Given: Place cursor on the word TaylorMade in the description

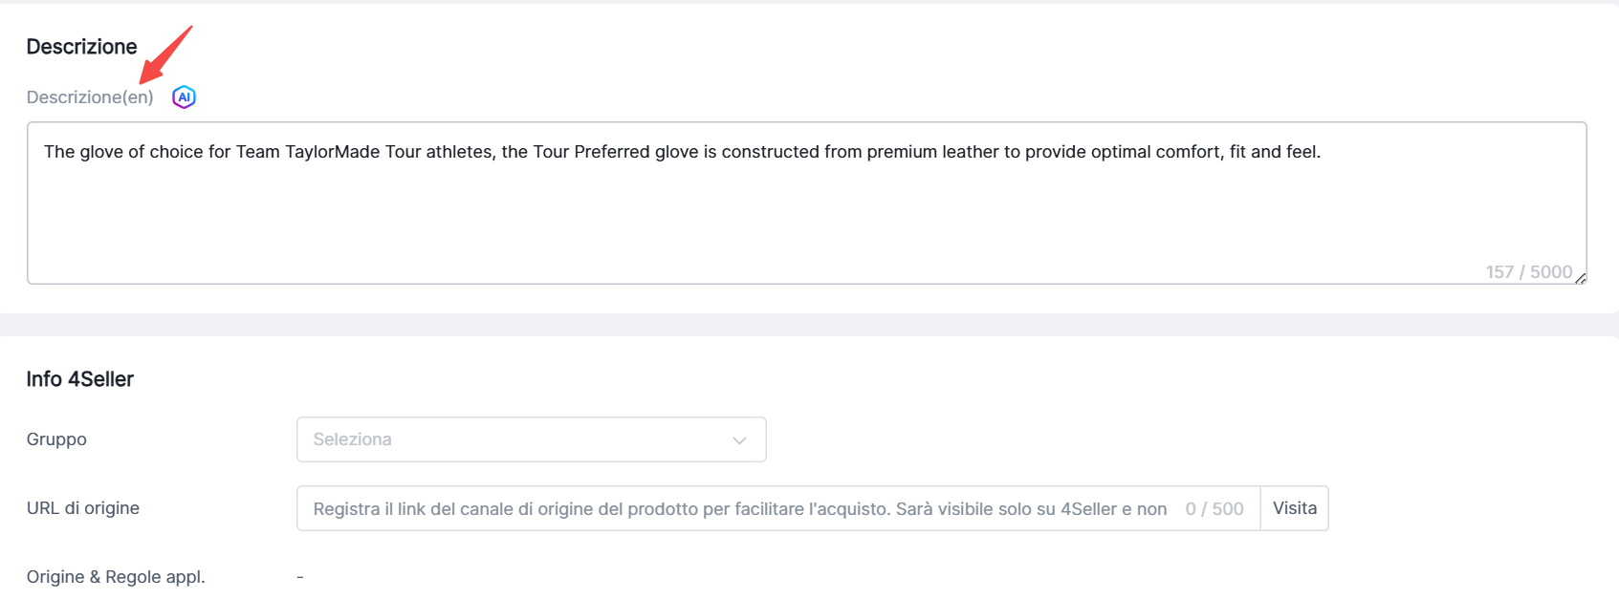Looking at the screenshot, I should pos(332,152).
